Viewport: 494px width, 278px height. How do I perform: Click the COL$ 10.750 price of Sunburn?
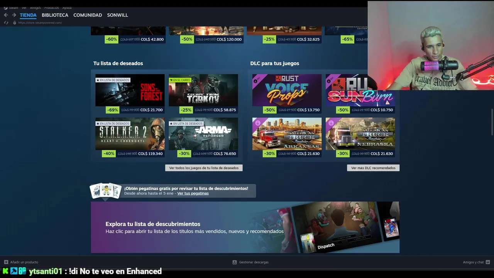(x=382, y=110)
